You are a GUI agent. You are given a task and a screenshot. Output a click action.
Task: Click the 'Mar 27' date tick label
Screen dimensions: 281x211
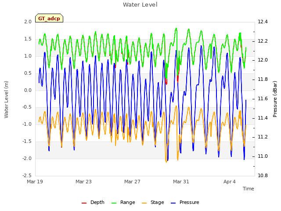132,182
